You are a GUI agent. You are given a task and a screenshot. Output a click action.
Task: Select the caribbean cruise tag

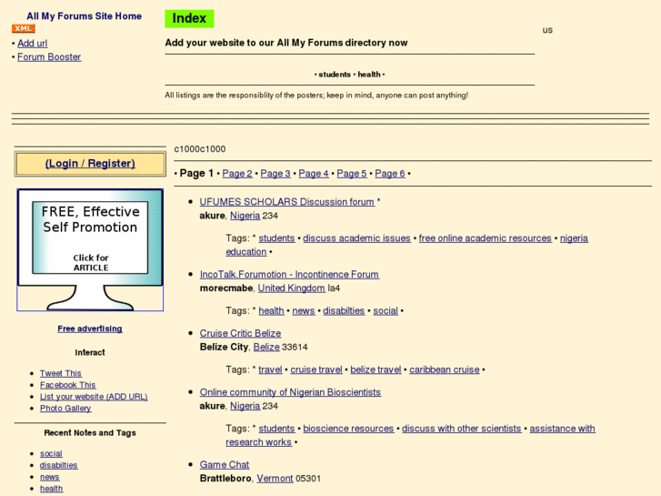pos(445,369)
